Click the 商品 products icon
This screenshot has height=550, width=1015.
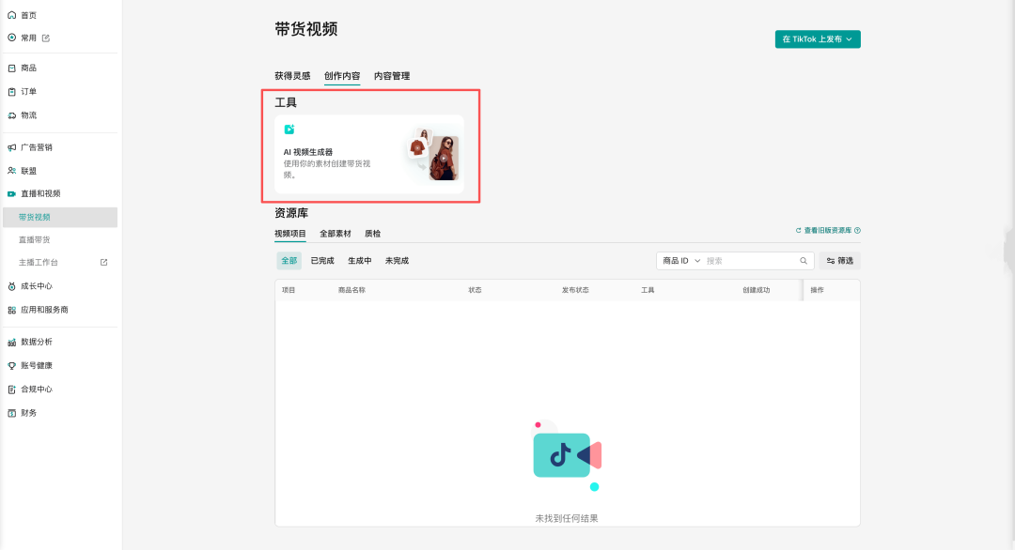[11, 68]
